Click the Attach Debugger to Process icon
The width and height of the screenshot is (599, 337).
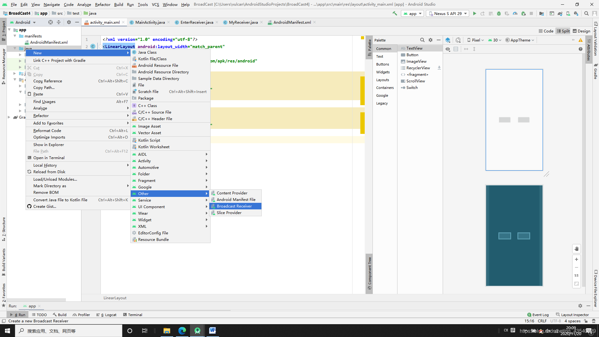tap(523, 13)
